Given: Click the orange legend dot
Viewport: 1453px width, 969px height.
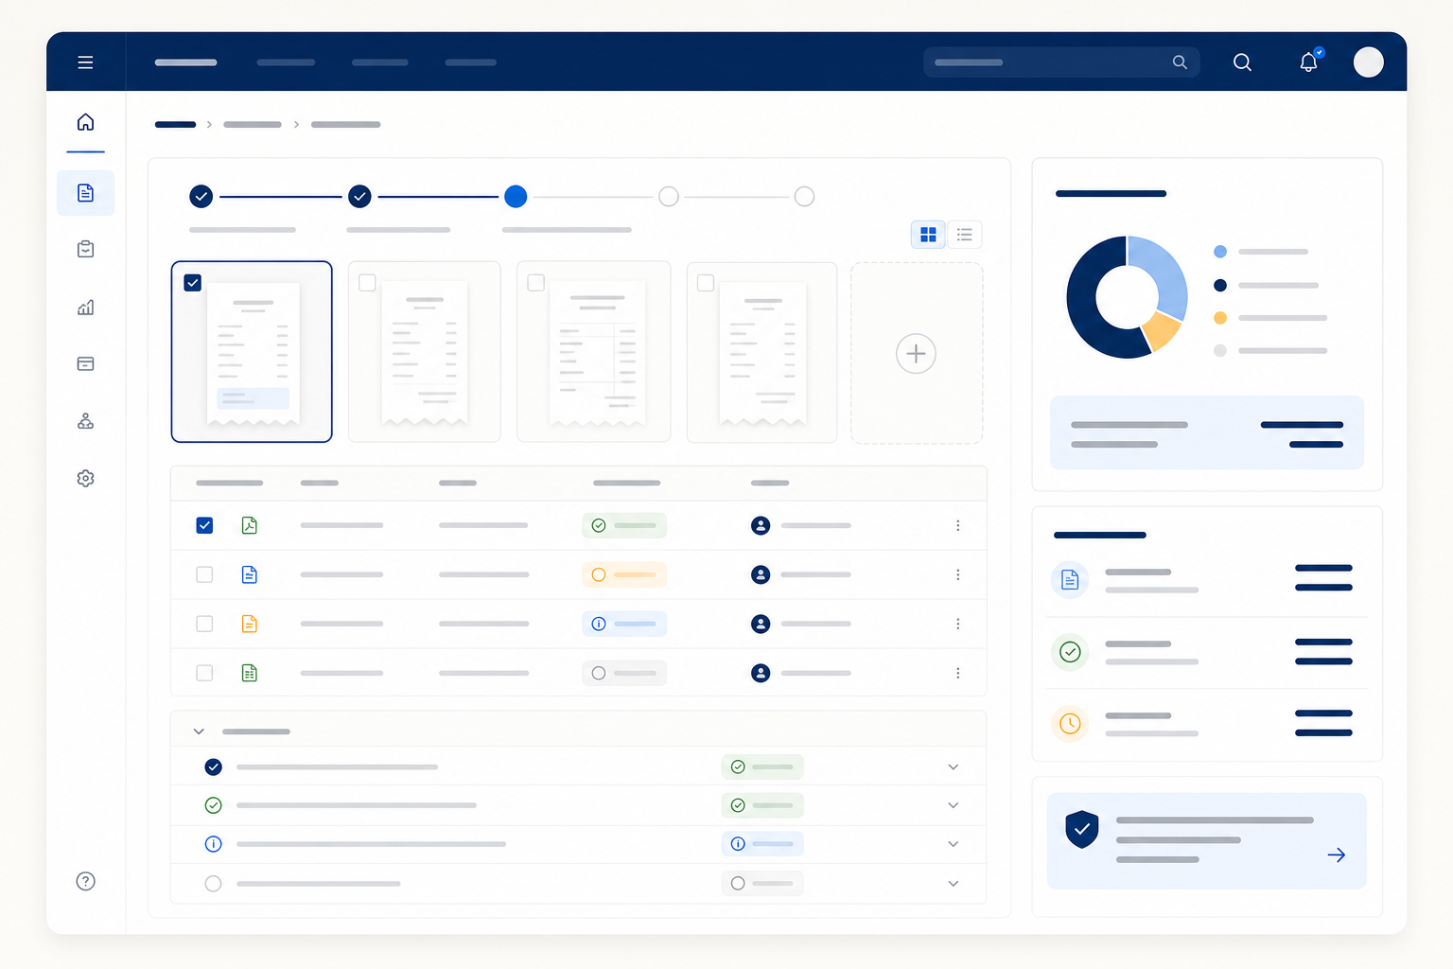Looking at the screenshot, I should [x=1220, y=318].
